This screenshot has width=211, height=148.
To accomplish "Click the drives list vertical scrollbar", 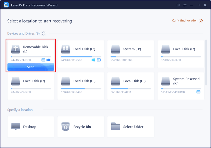I will (206, 62).
